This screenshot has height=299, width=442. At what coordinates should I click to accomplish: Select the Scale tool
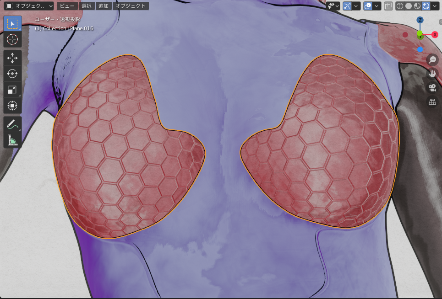pyautogui.click(x=12, y=90)
